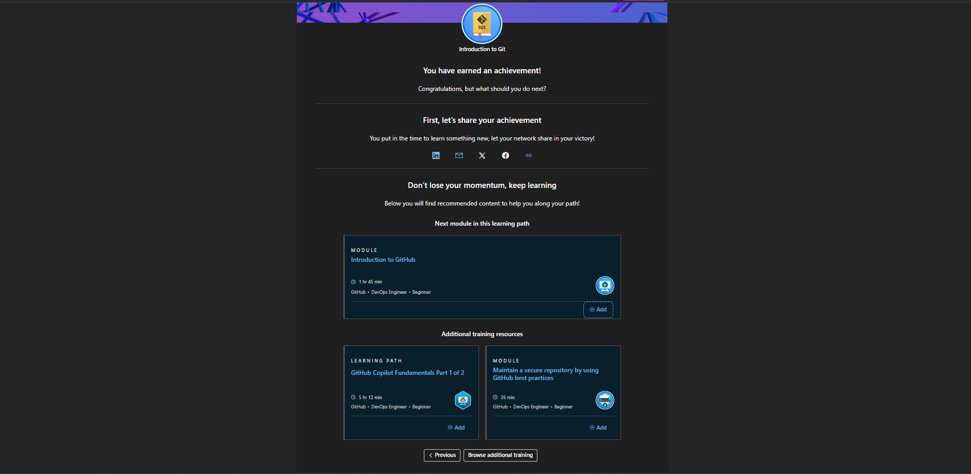
Task: Click the Introduction to Git badge
Action: (x=482, y=24)
